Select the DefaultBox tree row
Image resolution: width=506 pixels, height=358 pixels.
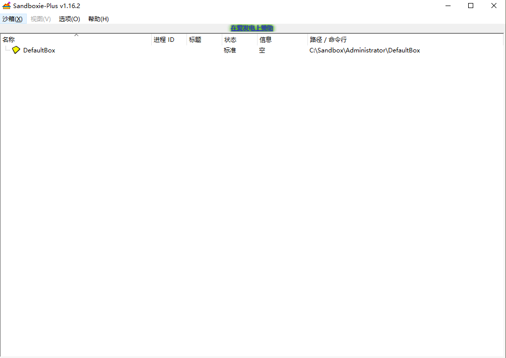[x=251, y=50]
